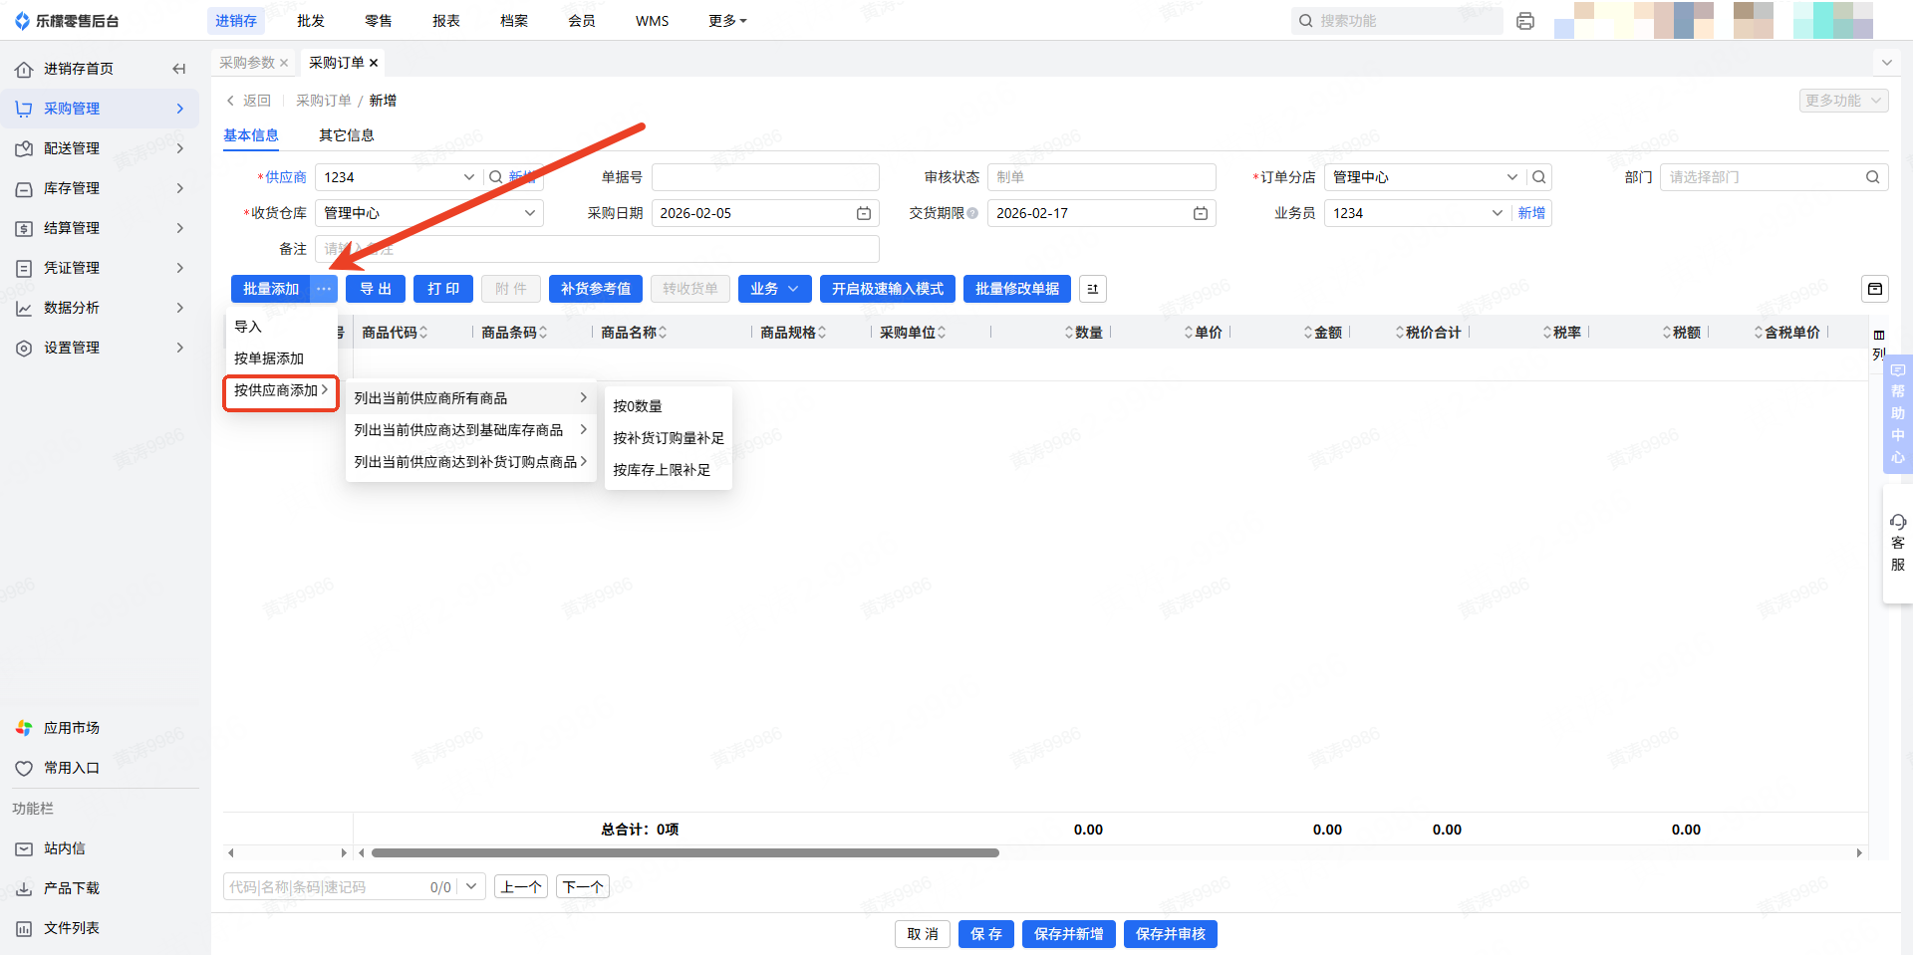Open the 更多 top menu
The width and height of the screenshot is (1913, 955).
coord(727,21)
